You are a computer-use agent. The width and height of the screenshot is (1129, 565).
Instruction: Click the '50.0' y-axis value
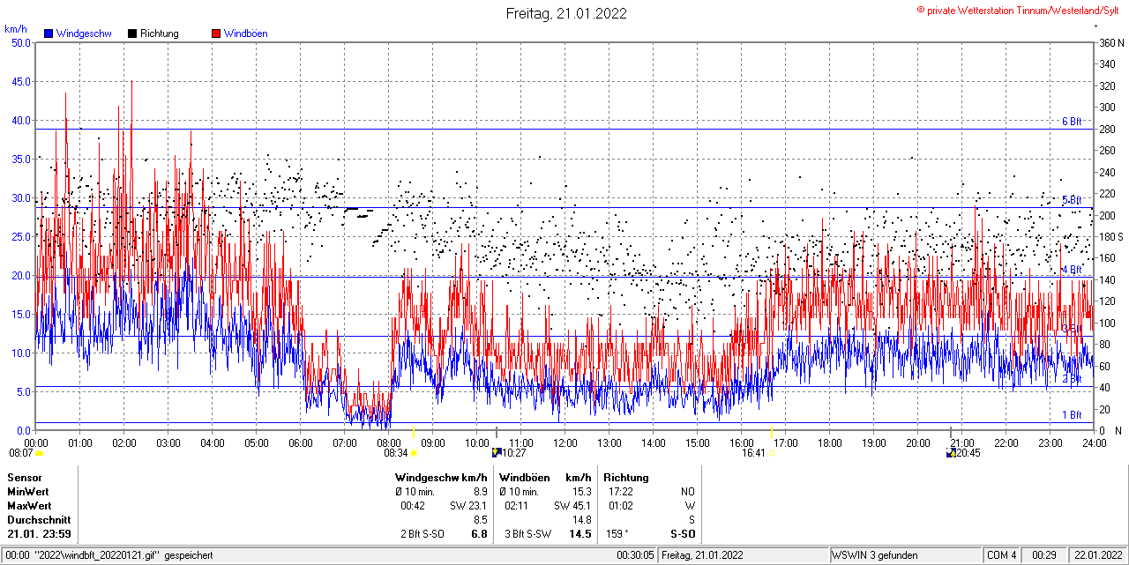point(19,42)
